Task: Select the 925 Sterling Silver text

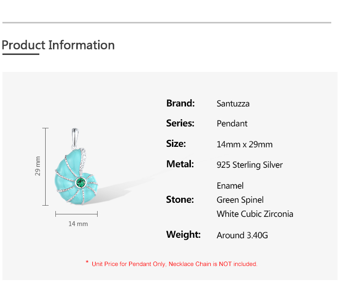Action: pos(250,165)
